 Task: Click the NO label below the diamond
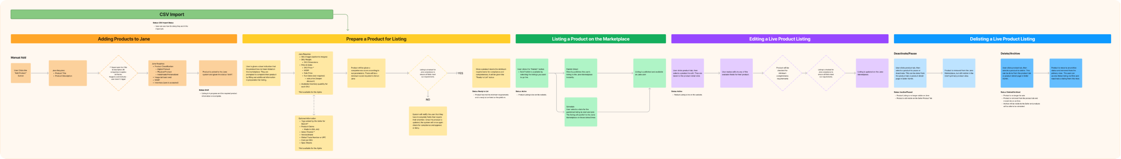pos(428,100)
